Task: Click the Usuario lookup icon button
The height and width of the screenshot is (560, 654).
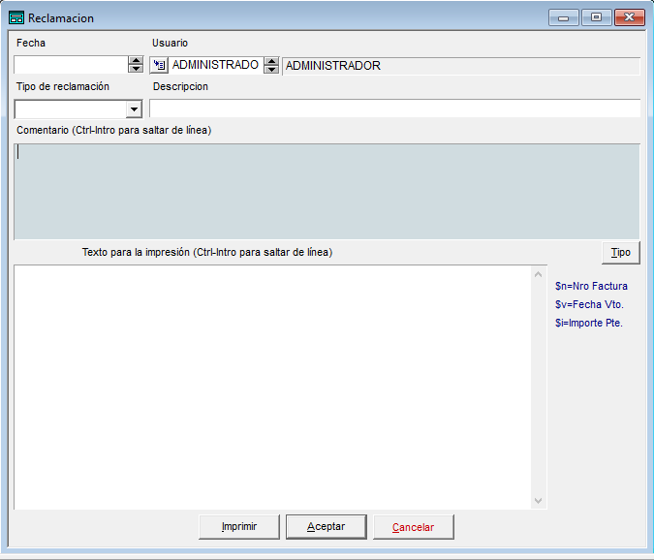Action: point(159,65)
